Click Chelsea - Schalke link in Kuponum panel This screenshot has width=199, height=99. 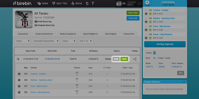161,10
